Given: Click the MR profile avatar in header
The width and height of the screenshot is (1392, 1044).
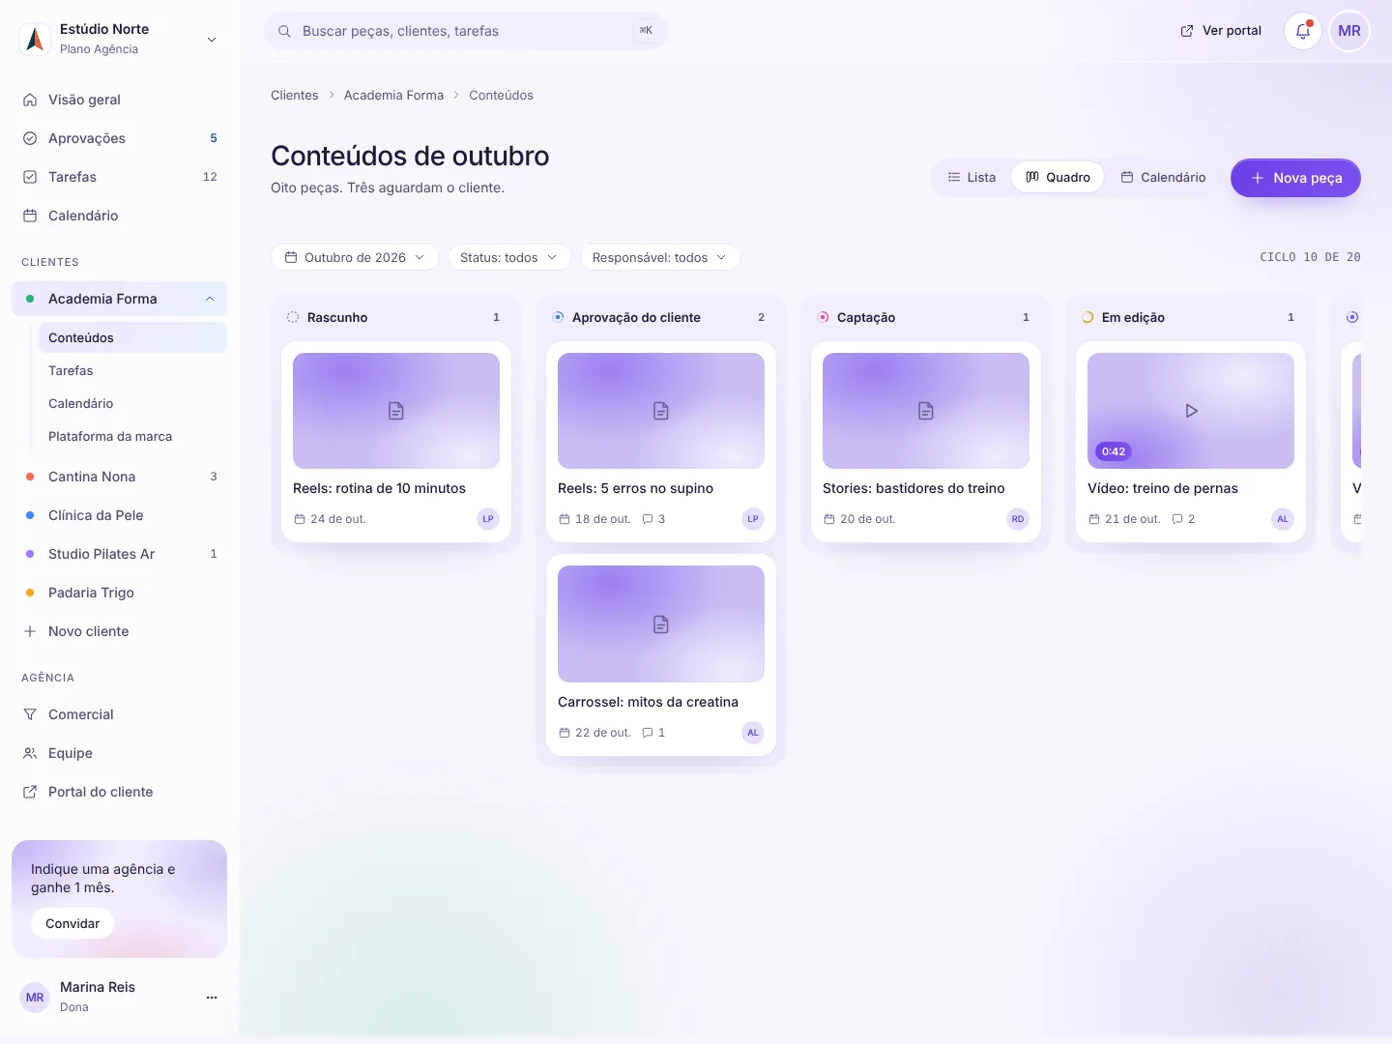Looking at the screenshot, I should pyautogui.click(x=1349, y=31).
